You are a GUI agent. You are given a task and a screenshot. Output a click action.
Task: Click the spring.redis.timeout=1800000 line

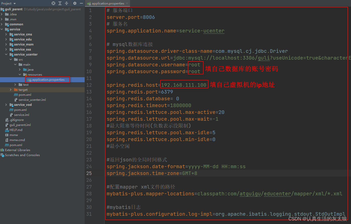point(149,106)
